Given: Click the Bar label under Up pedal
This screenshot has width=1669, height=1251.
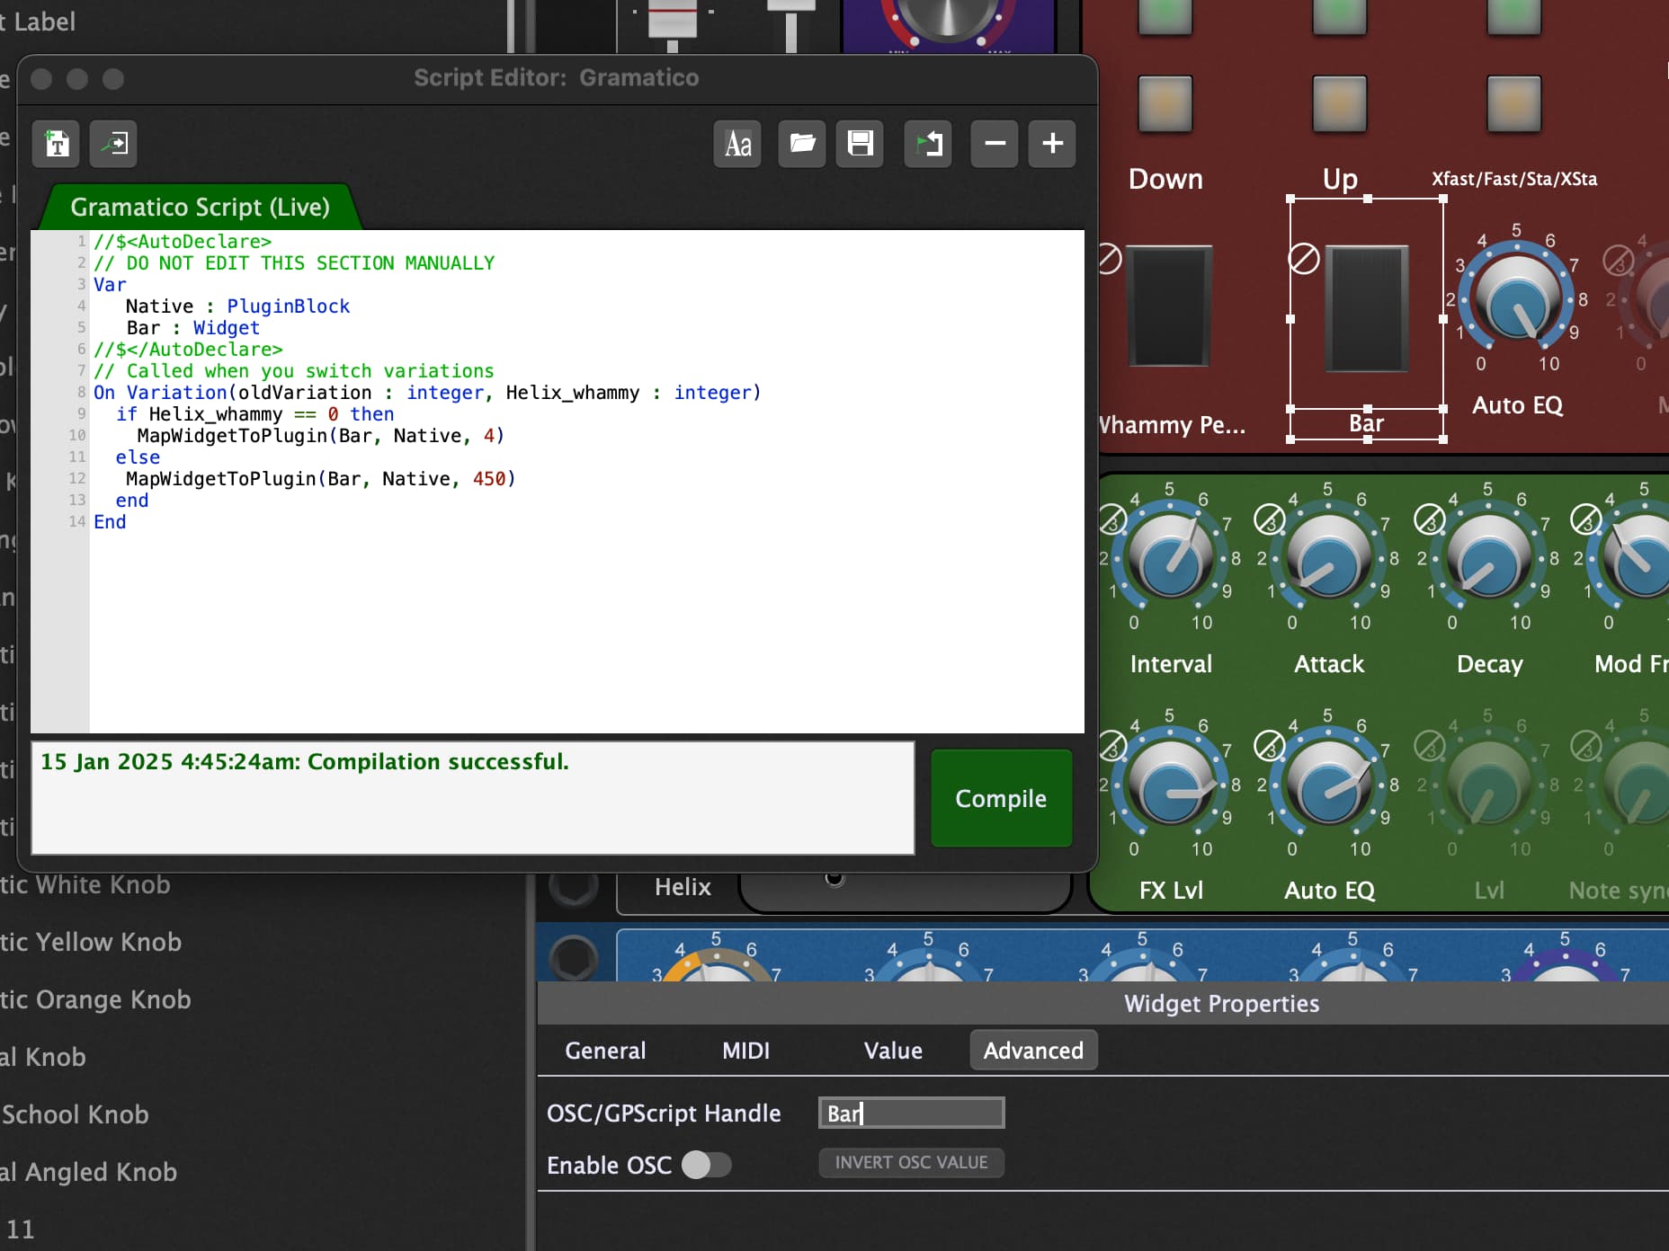Looking at the screenshot, I should 1366,423.
